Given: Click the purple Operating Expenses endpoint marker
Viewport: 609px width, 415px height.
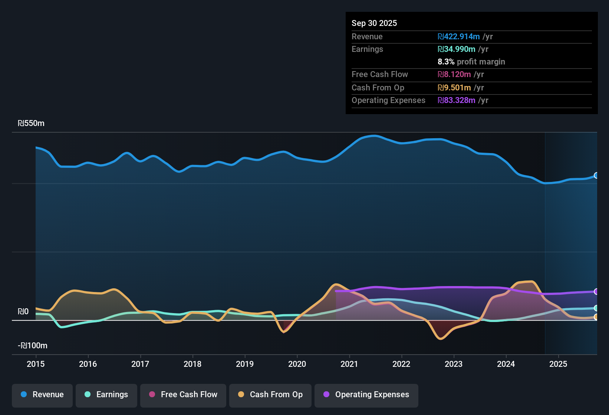Looking at the screenshot, I should pyautogui.click(x=596, y=292).
